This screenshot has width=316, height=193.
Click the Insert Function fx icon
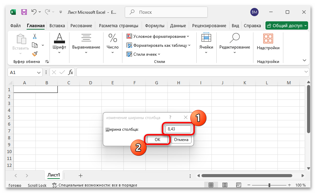(70, 72)
